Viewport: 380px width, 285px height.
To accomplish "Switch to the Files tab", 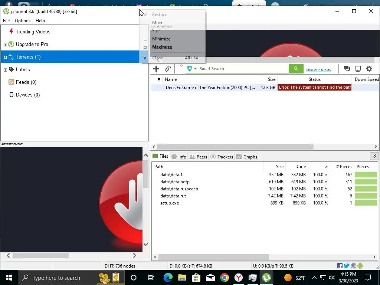I will click(160, 156).
